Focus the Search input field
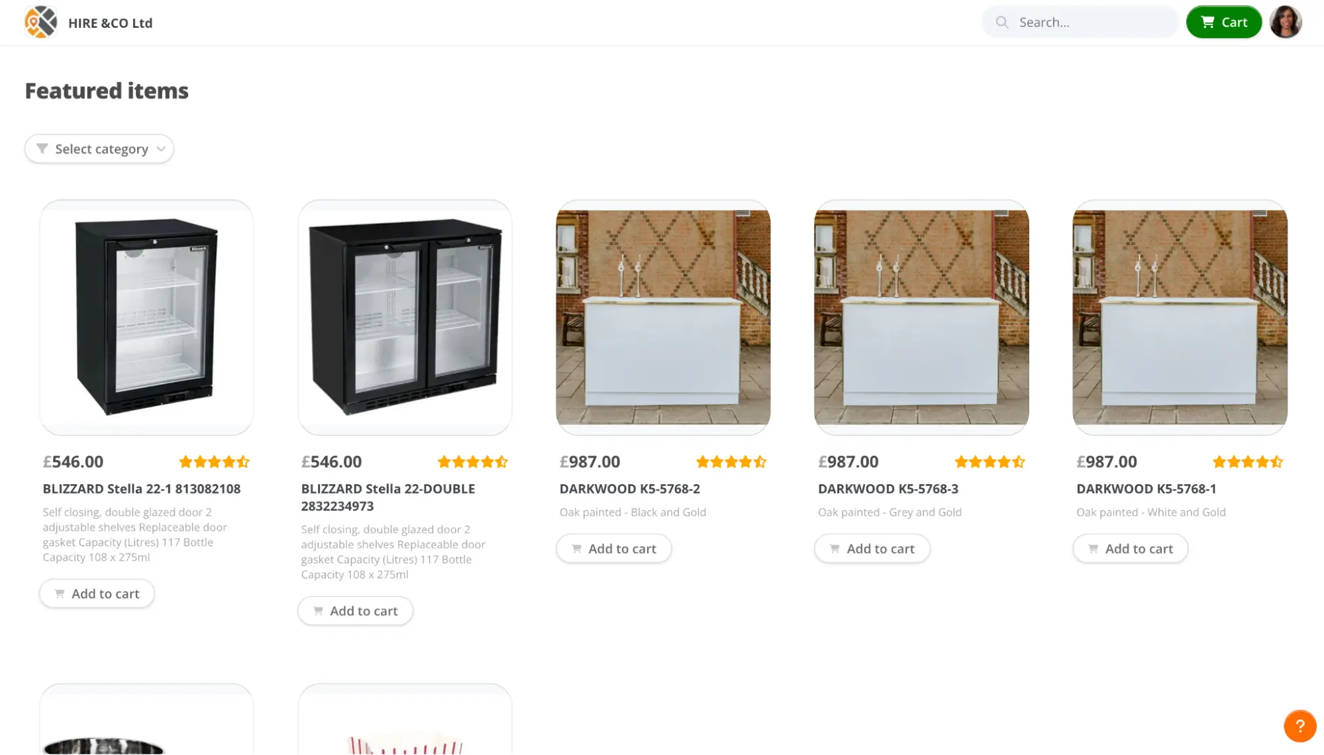The height and width of the screenshot is (755, 1324). click(x=1080, y=22)
